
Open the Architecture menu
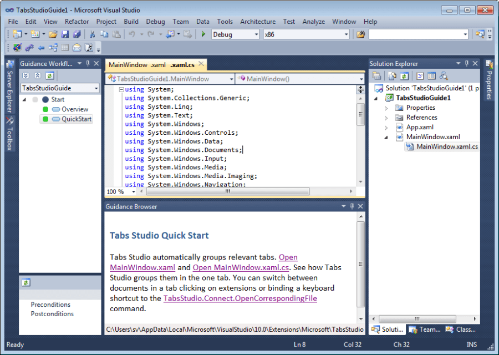[x=258, y=22]
